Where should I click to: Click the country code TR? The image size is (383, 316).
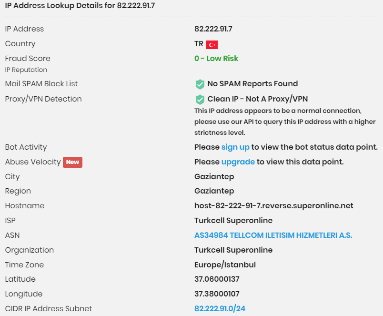[199, 44]
